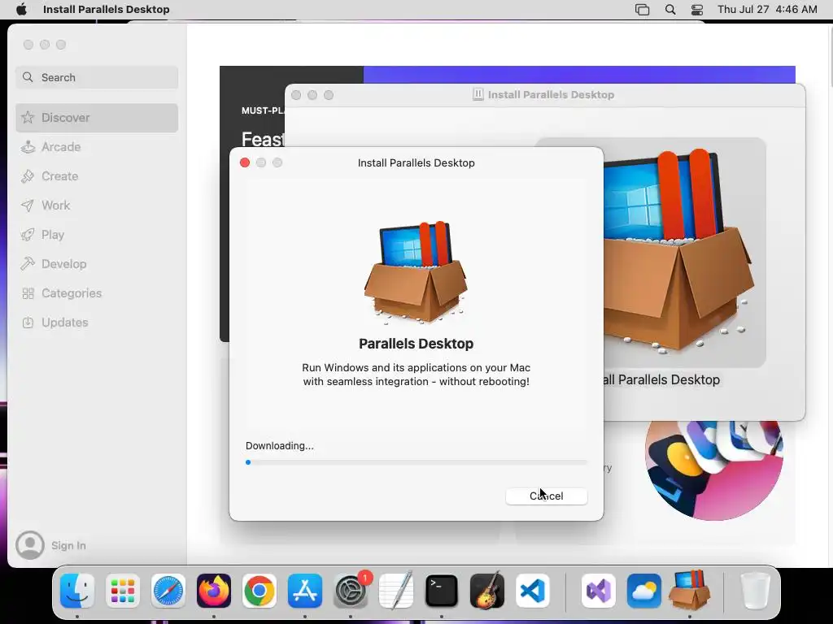Click the App Store account avatar icon
Viewport: 833px width, 624px height.
click(30, 545)
